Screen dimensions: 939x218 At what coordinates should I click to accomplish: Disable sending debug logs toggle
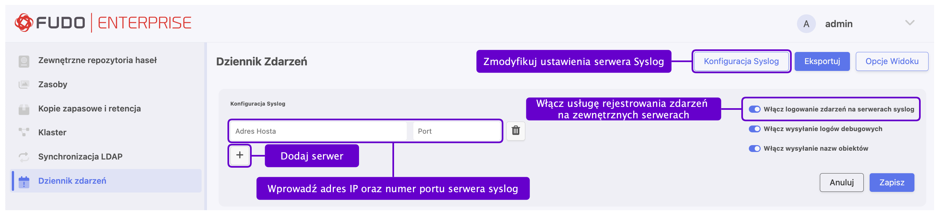point(754,129)
